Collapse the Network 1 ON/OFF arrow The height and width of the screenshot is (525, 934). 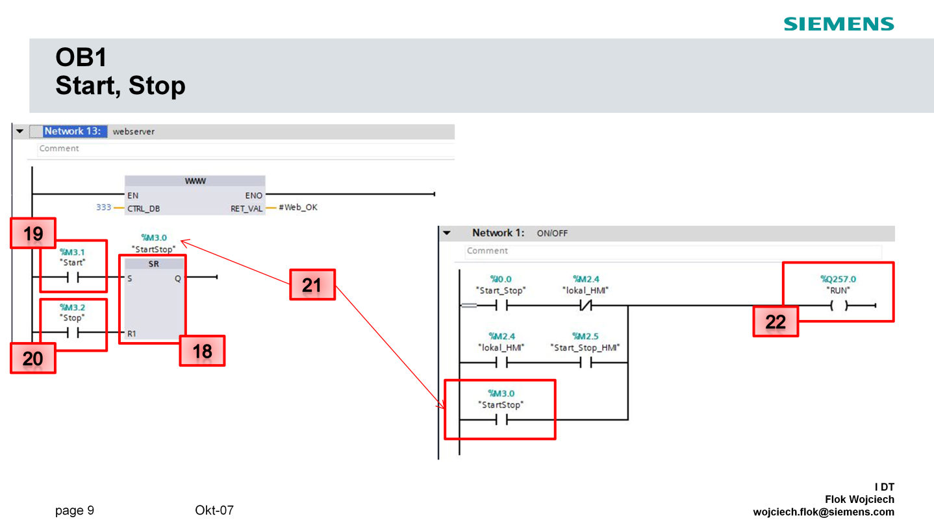tap(446, 233)
